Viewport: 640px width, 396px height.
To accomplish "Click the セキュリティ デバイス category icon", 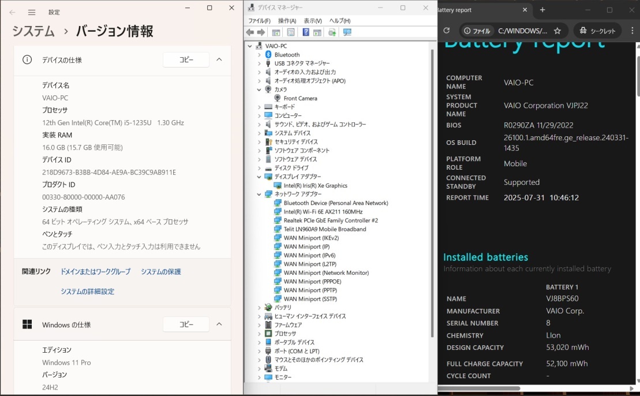I will (268, 141).
